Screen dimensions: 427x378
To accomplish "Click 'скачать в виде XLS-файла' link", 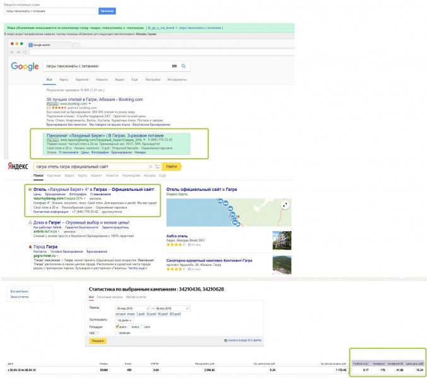I will click(245, 340).
